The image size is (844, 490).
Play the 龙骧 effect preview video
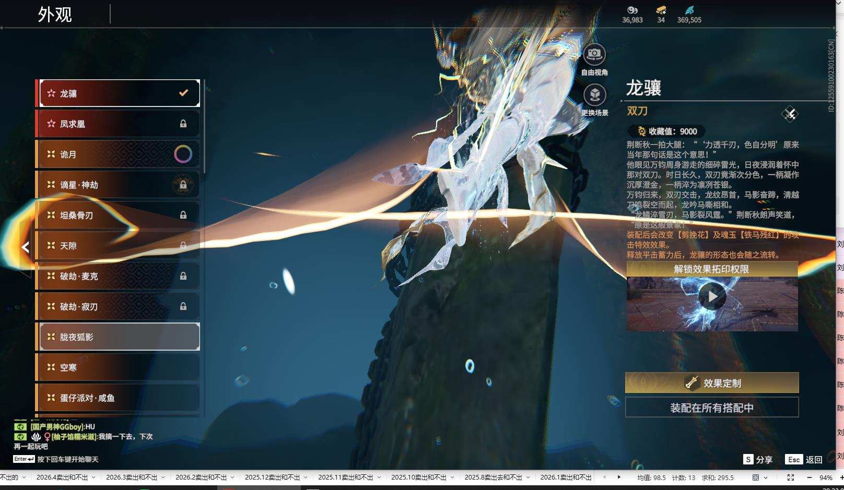coord(712,296)
